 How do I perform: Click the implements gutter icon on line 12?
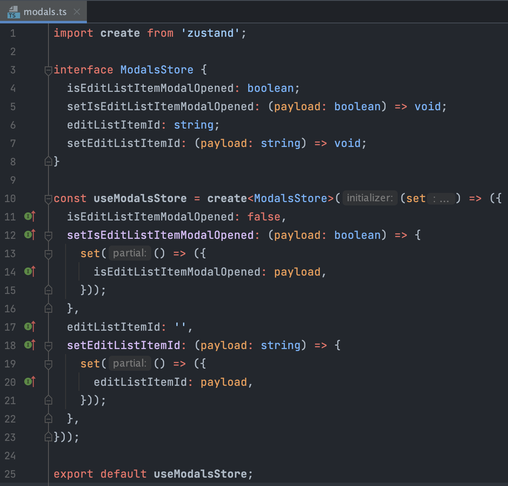coord(29,235)
